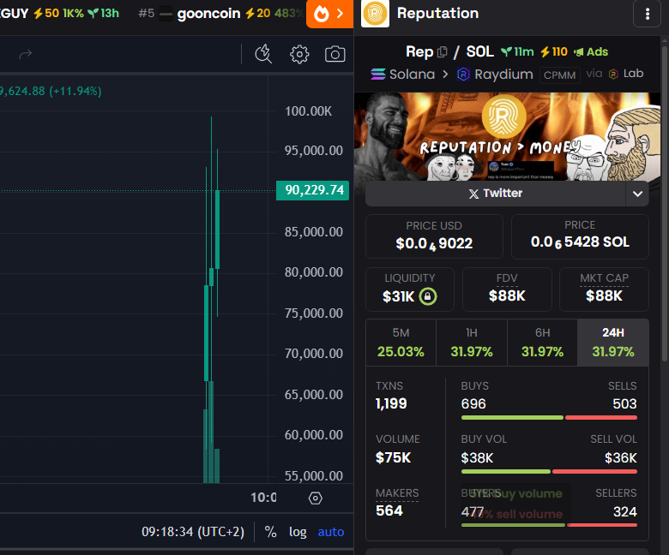
Task: Toggle auto scale on chart
Action: coord(331,532)
